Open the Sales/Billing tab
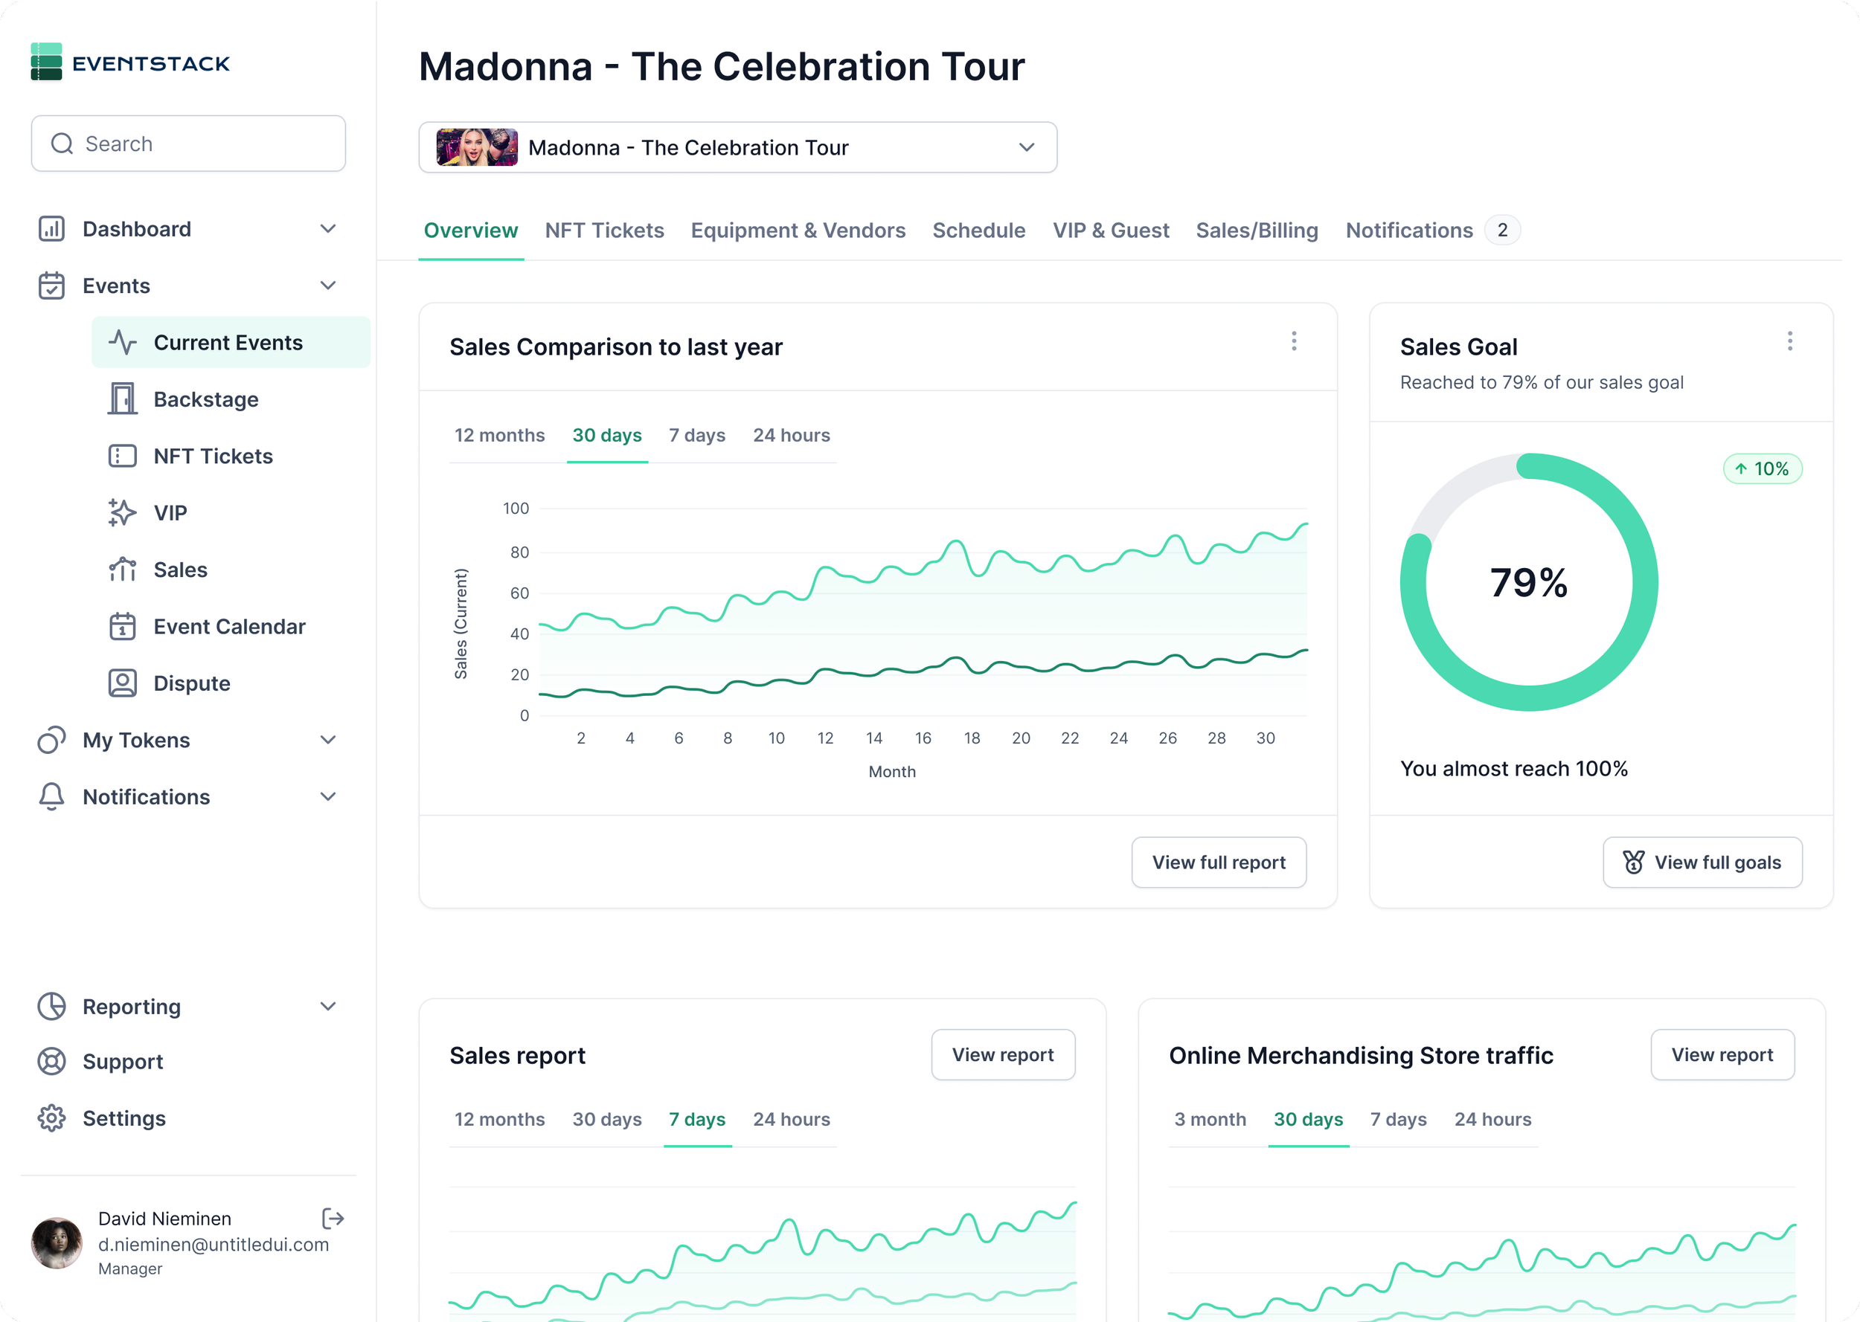1860x1322 pixels. pyautogui.click(x=1257, y=231)
